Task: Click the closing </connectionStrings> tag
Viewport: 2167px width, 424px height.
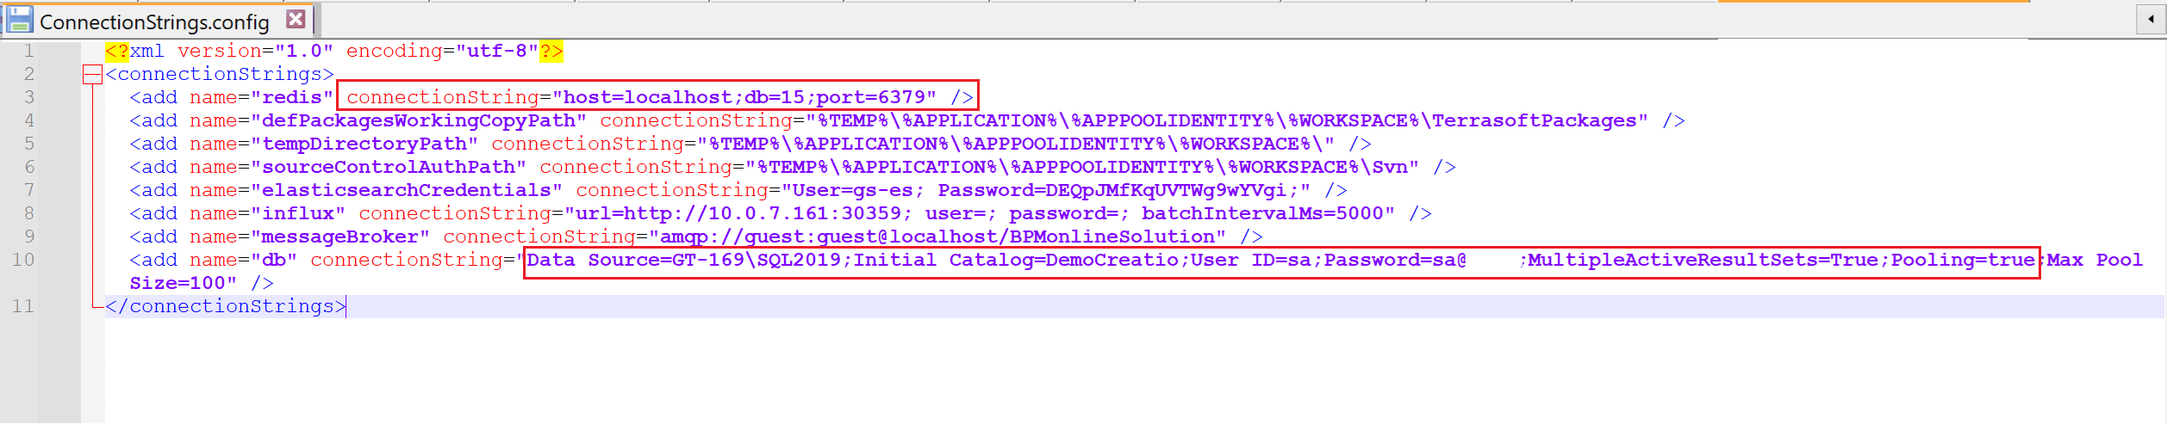Action: 226,307
